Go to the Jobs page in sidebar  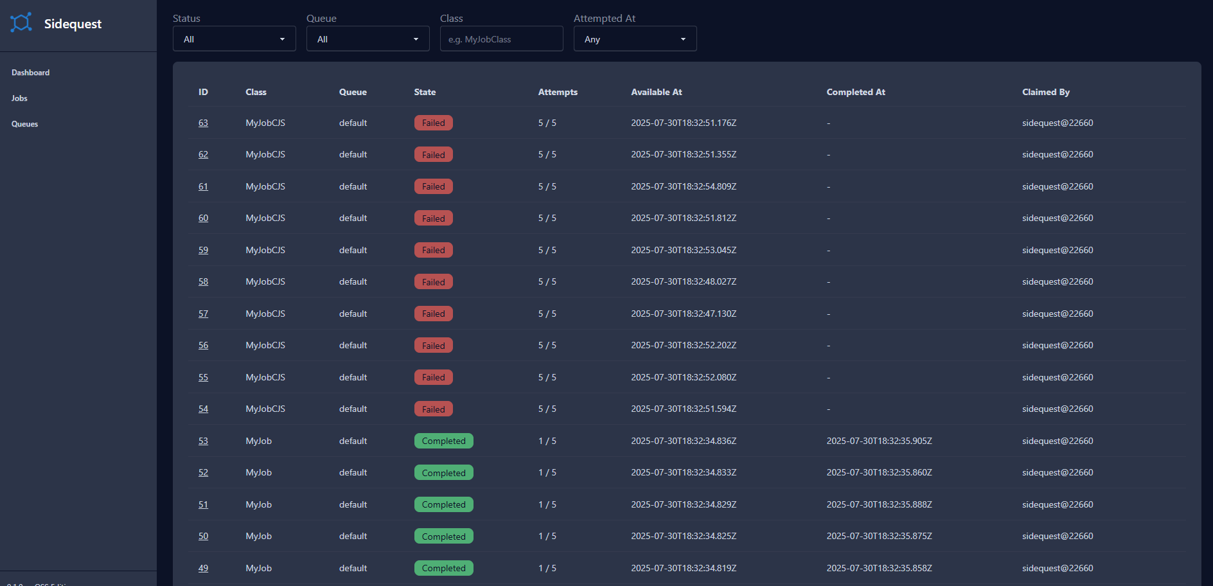point(19,98)
